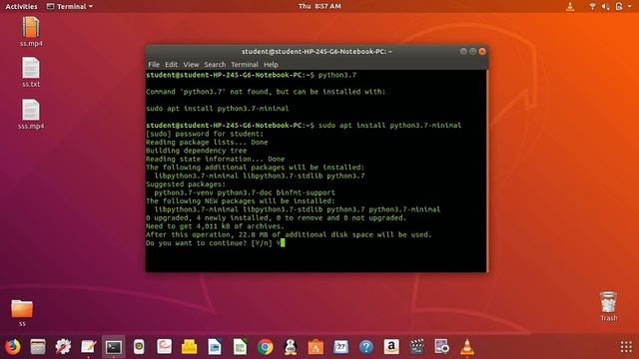Open the terminal File menu

(154, 64)
